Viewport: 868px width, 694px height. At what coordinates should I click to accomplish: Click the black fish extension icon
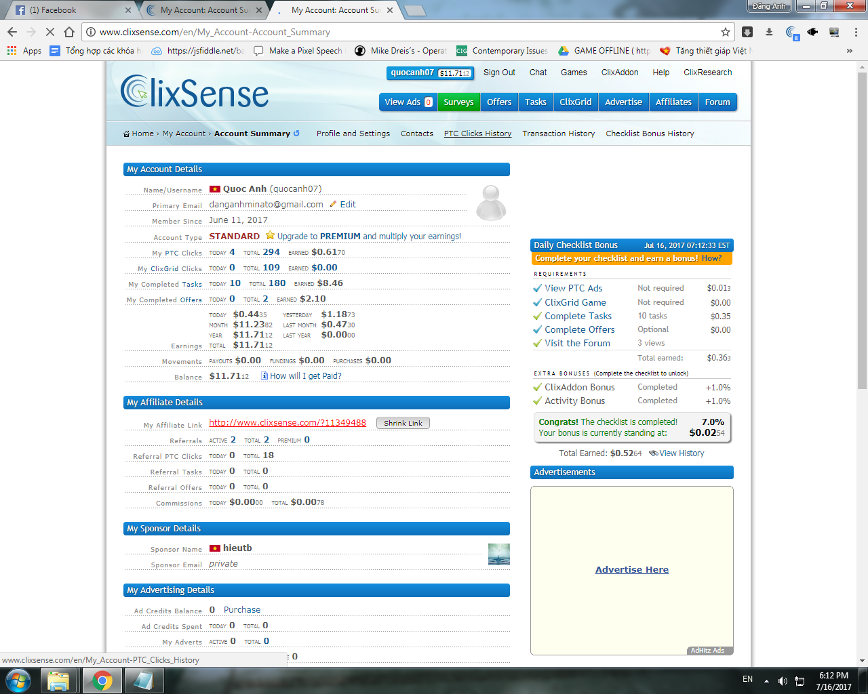pyautogui.click(x=812, y=32)
